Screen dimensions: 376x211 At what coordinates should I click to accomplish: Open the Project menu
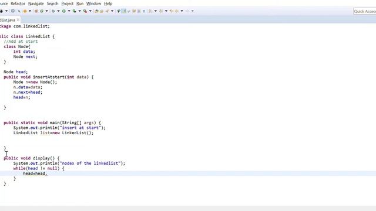[x=68, y=4]
